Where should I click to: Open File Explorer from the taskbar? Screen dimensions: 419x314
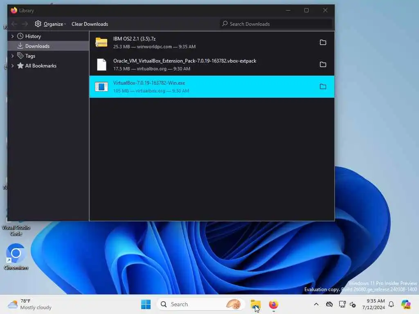tap(255, 304)
